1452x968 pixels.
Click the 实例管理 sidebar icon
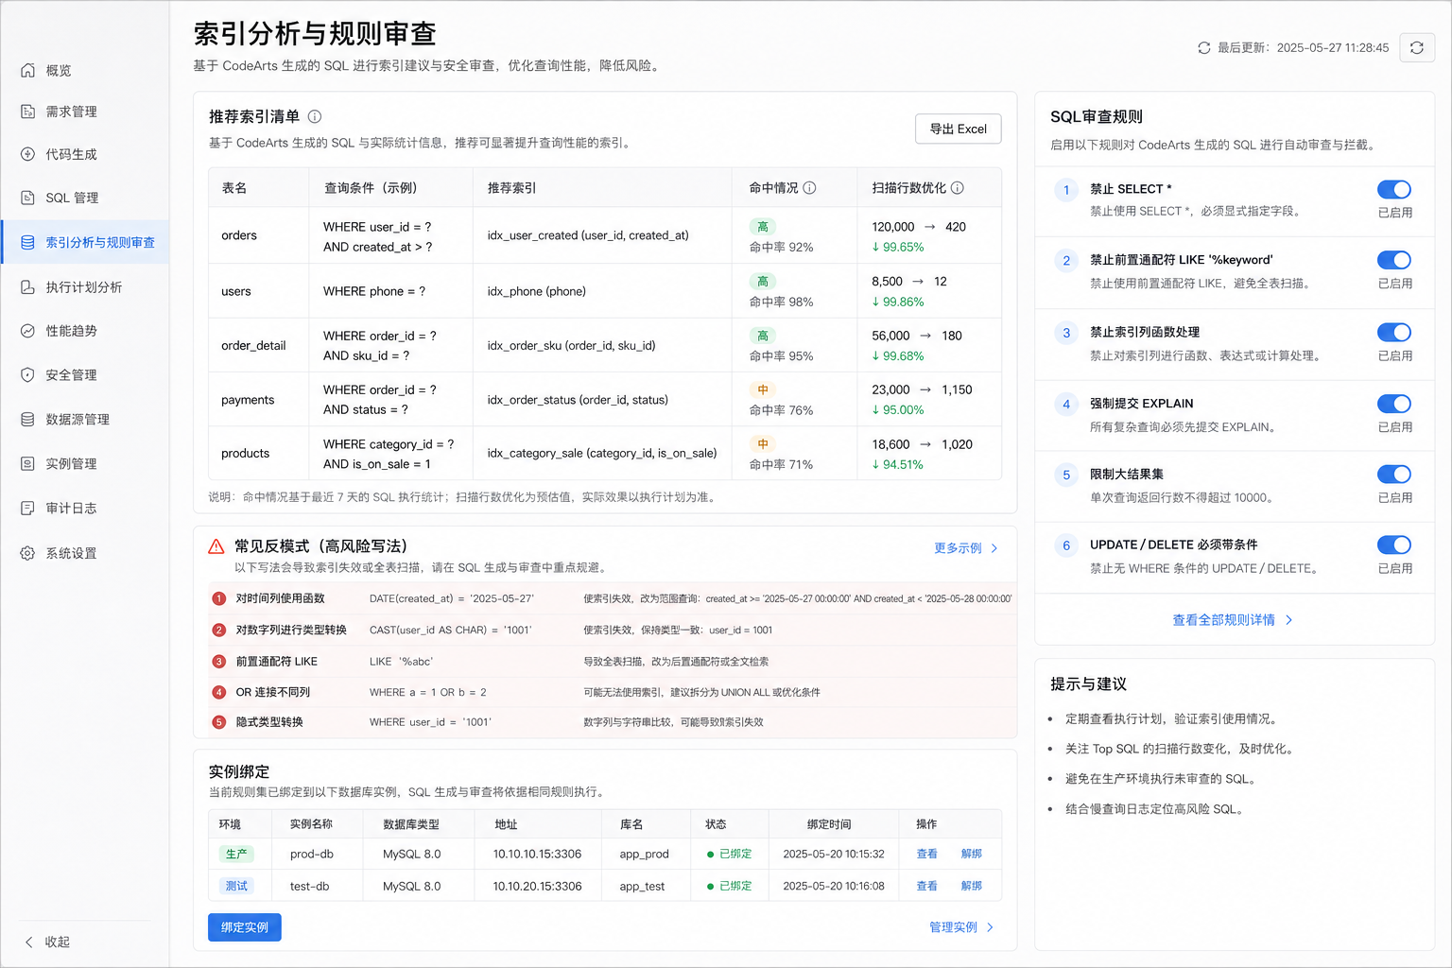click(28, 464)
